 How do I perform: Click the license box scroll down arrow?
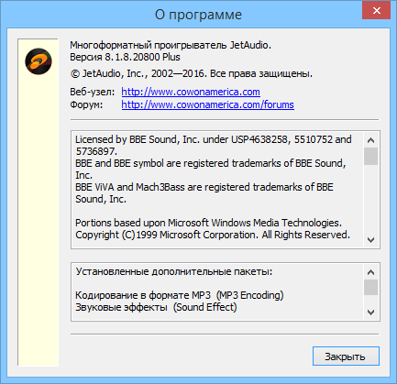click(x=370, y=240)
